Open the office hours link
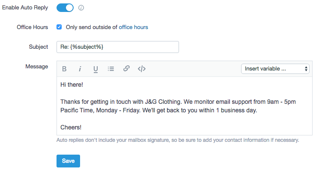The height and width of the screenshot is (173, 316). (x=133, y=27)
